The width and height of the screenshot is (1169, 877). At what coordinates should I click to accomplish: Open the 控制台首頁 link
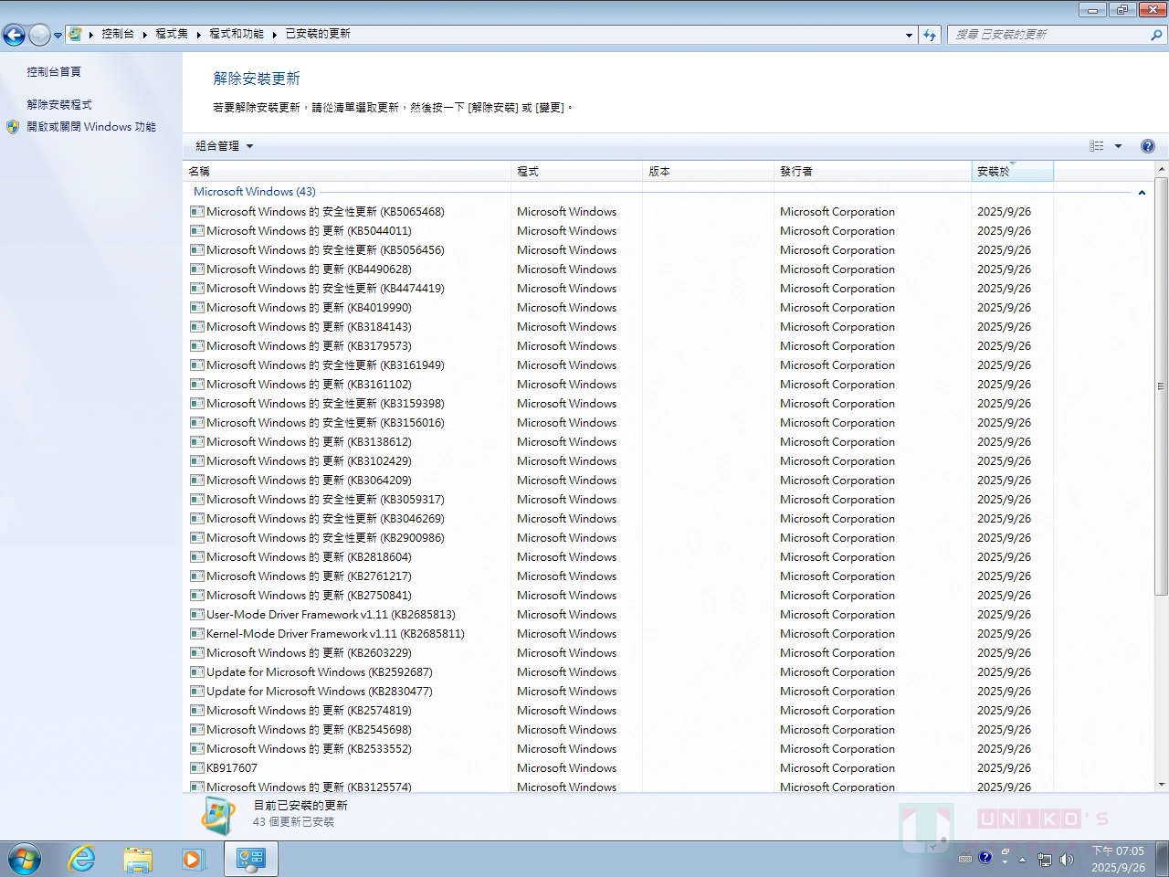click(x=54, y=72)
